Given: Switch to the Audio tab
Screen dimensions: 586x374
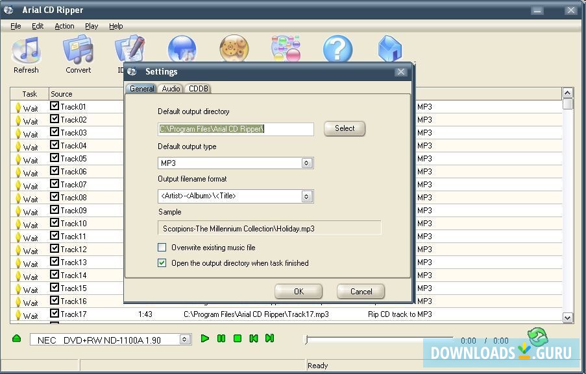Looking at the screenshot, I should click(x=170, y=88).
